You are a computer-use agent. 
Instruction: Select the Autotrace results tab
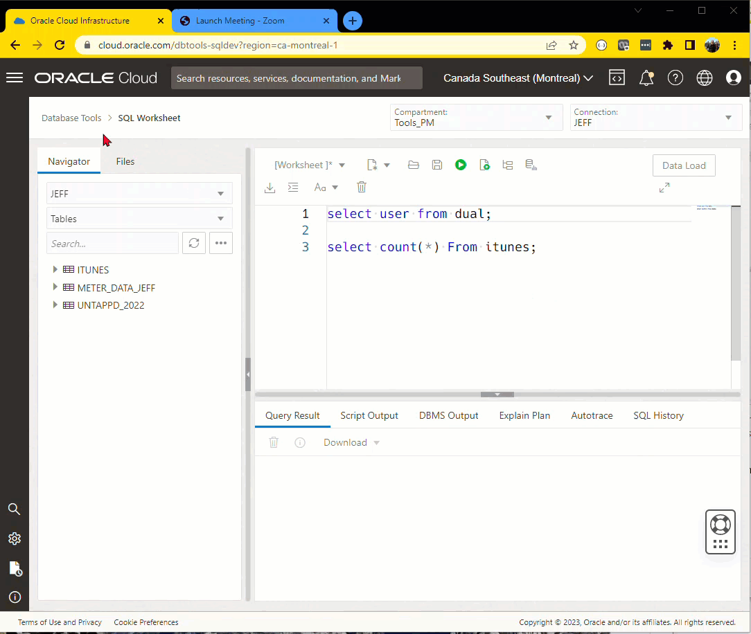[592, 415]
